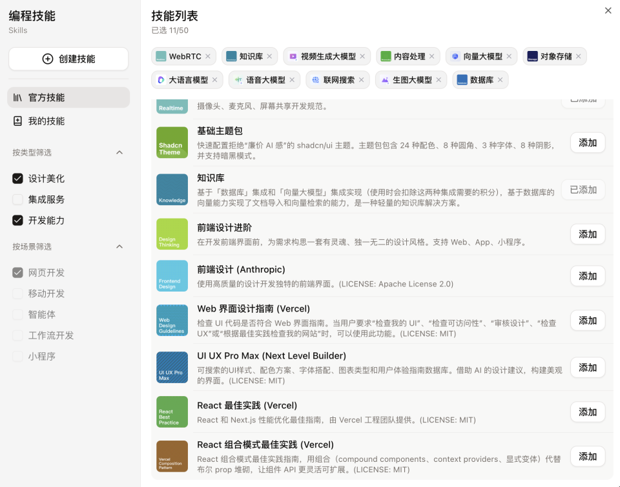Click React 最佳实践 (Vercel) title

click(x=247, y=405)
